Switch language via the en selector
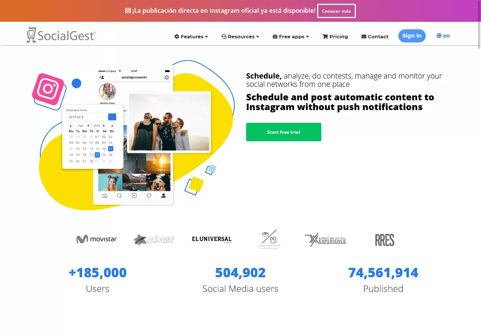Screen dimensions: 481x334 446,36
